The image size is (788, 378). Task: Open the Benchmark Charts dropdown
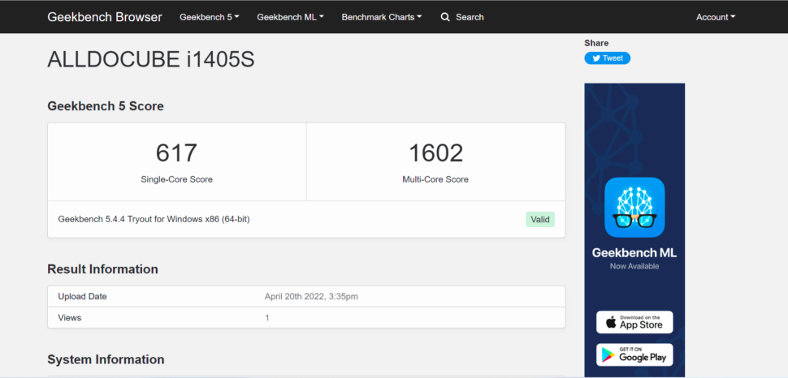382,17
